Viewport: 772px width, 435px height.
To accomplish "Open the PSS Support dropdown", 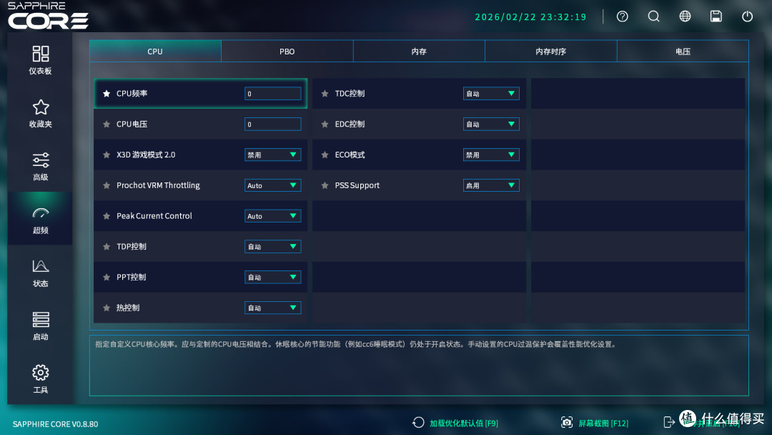I will [x=491, y=185].
